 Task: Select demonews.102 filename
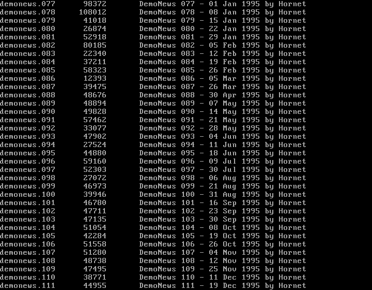(x=27, y=211)
